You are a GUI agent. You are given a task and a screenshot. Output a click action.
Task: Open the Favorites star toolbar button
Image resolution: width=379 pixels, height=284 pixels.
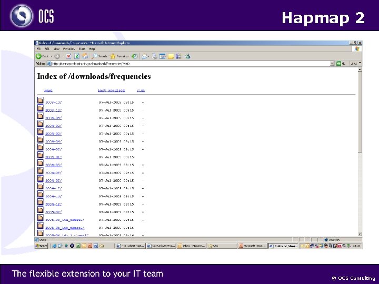coord(119,56)
